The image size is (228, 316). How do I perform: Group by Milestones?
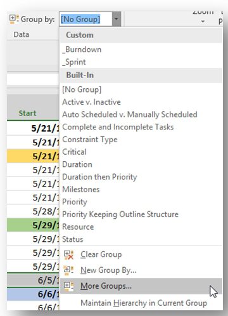80,189
